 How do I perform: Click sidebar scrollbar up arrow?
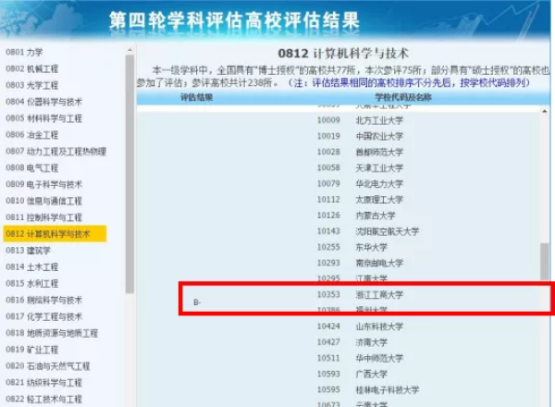[129, 50]
